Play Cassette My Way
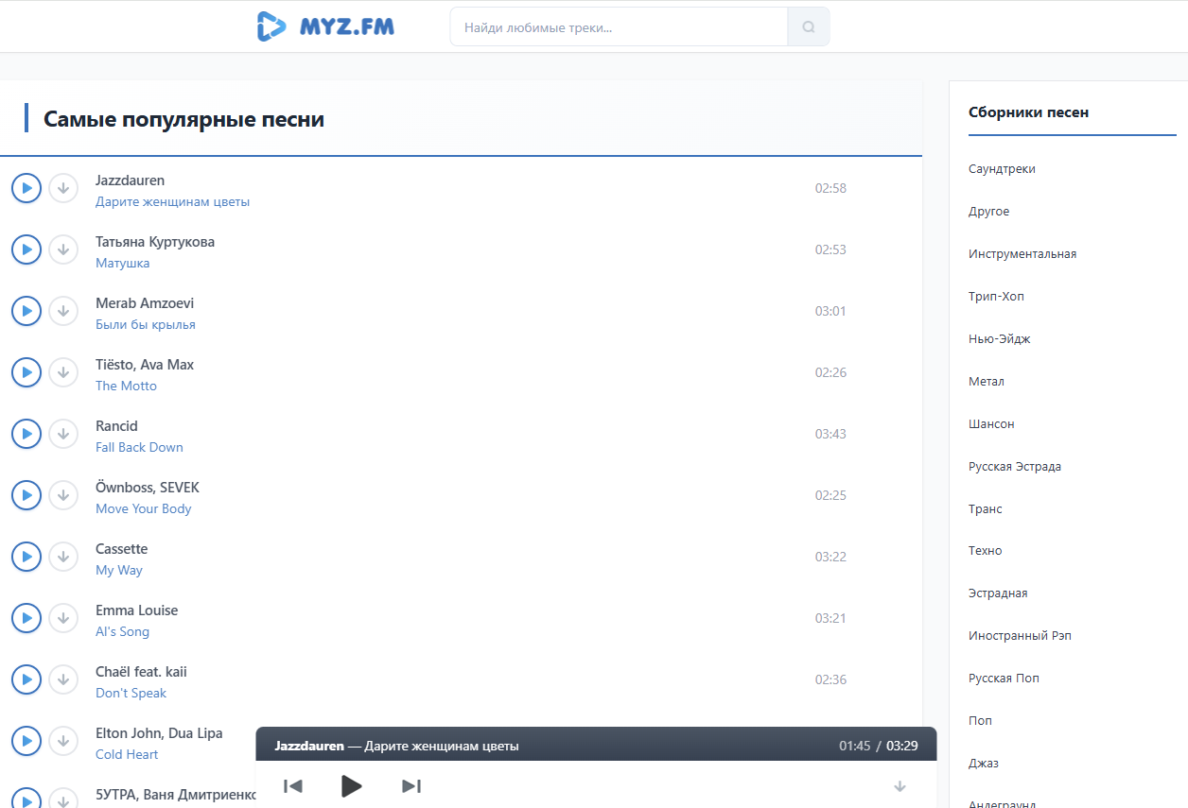 pos(26,557)
